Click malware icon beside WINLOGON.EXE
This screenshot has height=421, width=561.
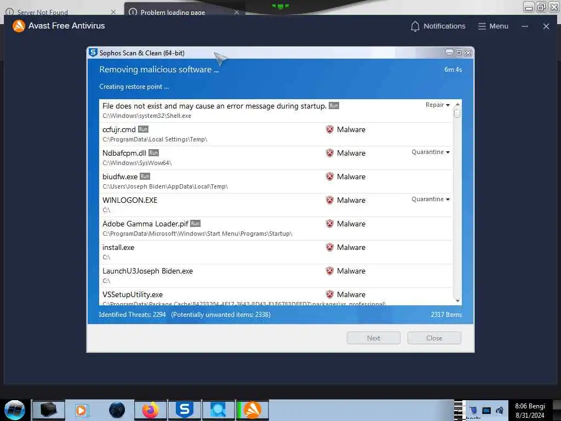(x=330, y=200)
